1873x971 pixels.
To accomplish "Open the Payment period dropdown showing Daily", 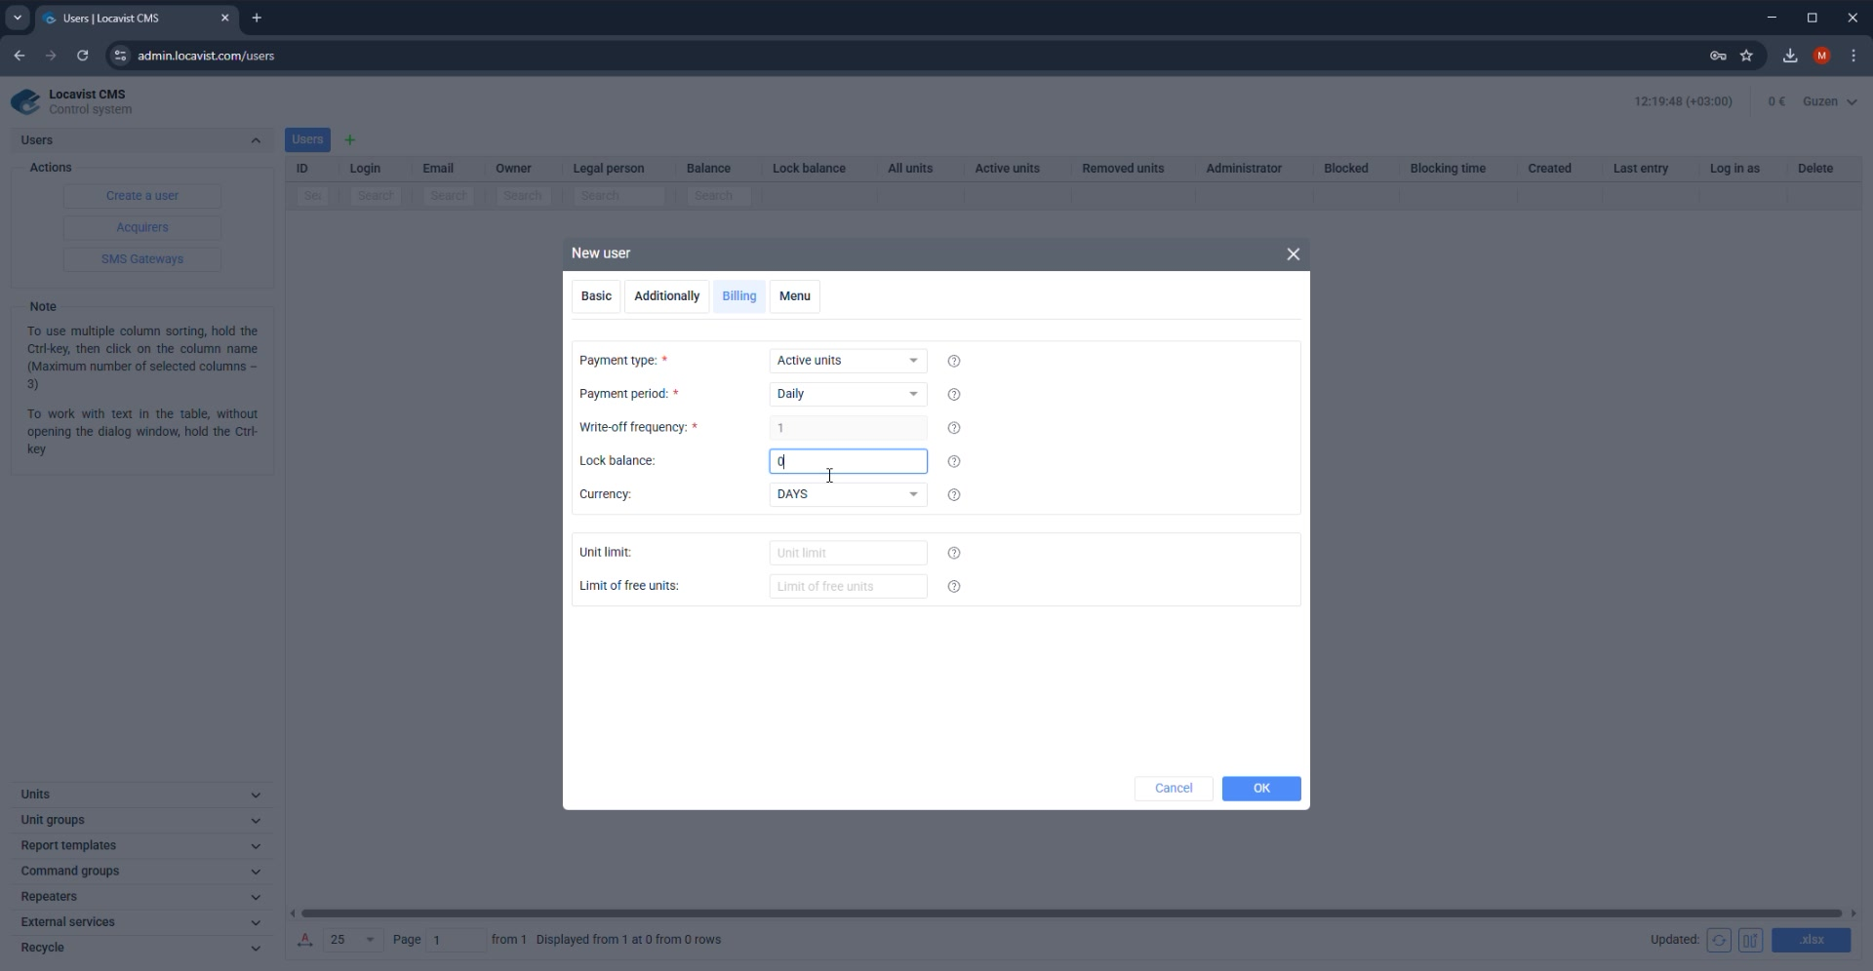I will 848,394.
